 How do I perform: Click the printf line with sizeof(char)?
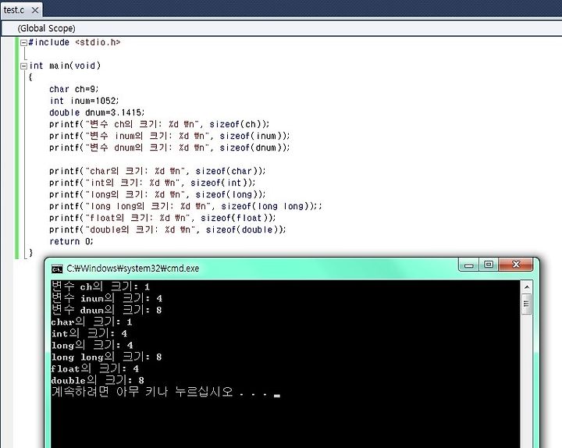pos(158,171)
